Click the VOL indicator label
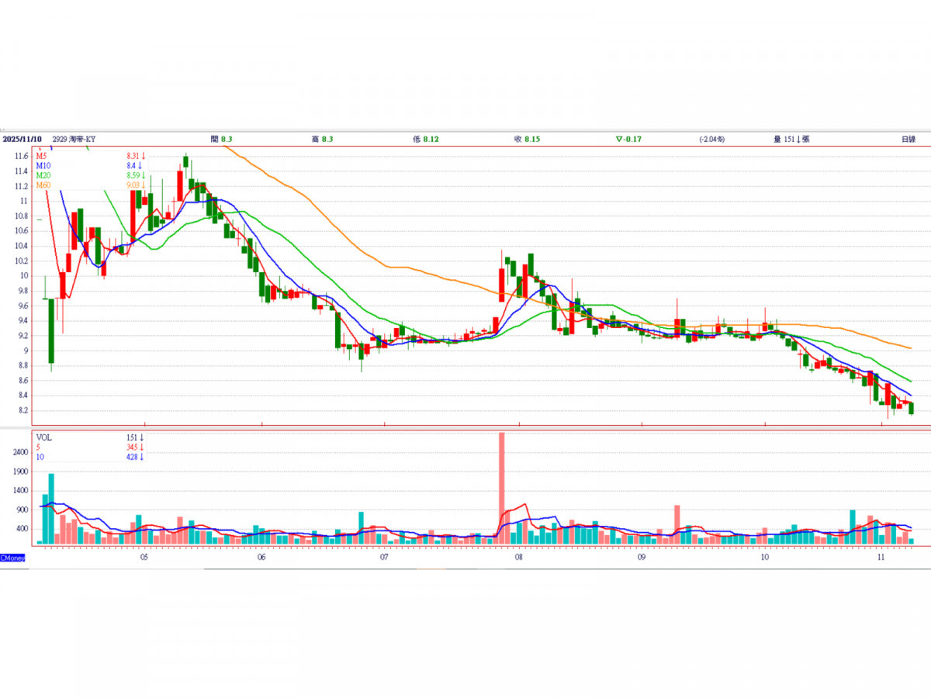931x698 pixels. (x=43, y=437)
